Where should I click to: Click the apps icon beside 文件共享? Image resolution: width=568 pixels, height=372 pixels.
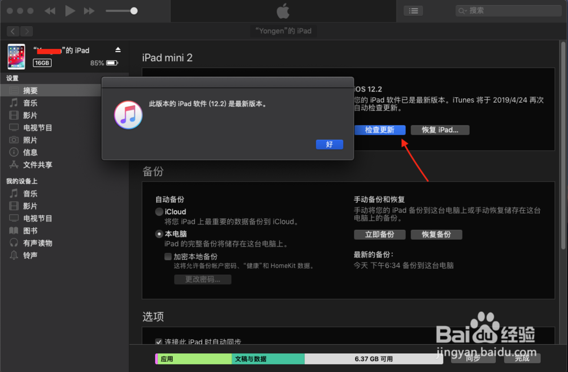click(14, 165)
